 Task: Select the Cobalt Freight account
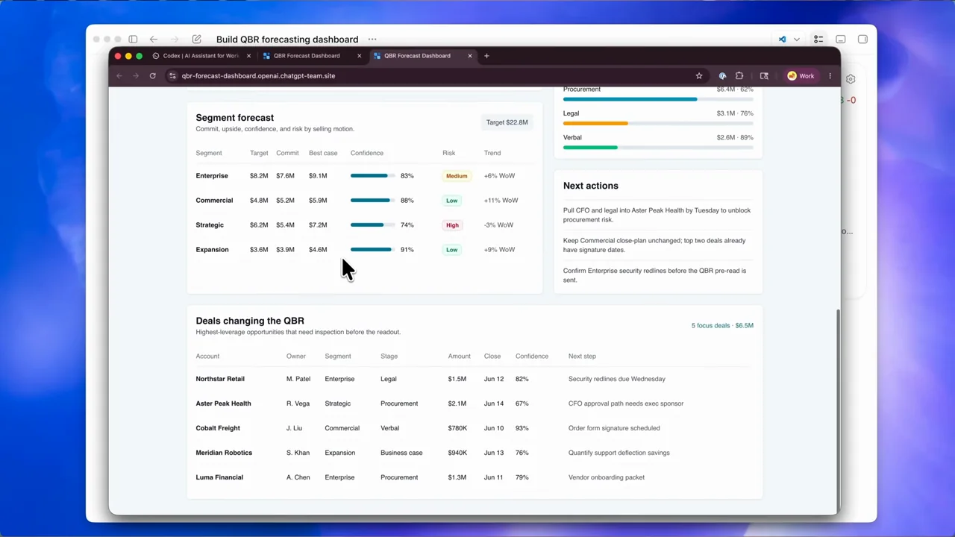click(218, 428)
